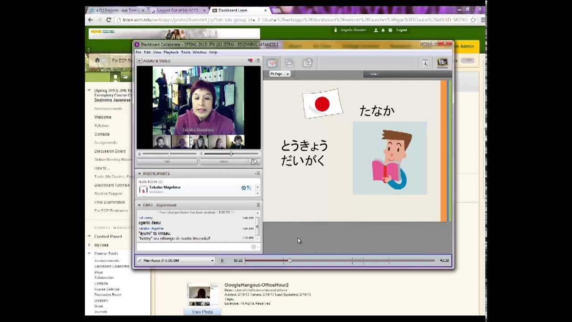Open the Tools menu in Collaborate
Screen dimensions: 572x322
(x=185, y=52)
